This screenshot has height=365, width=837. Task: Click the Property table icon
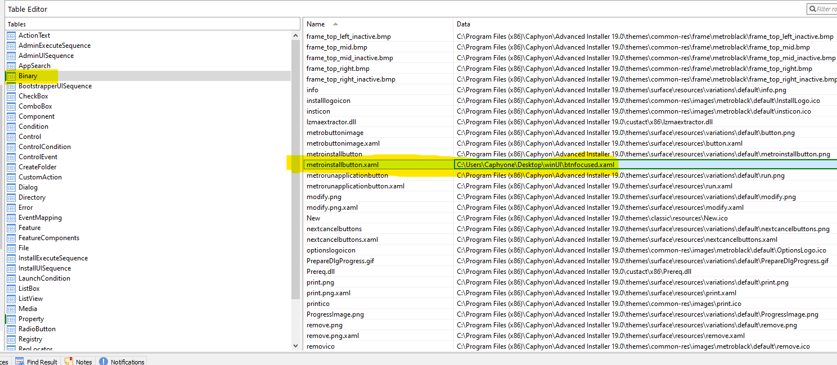tap(11, 319)
